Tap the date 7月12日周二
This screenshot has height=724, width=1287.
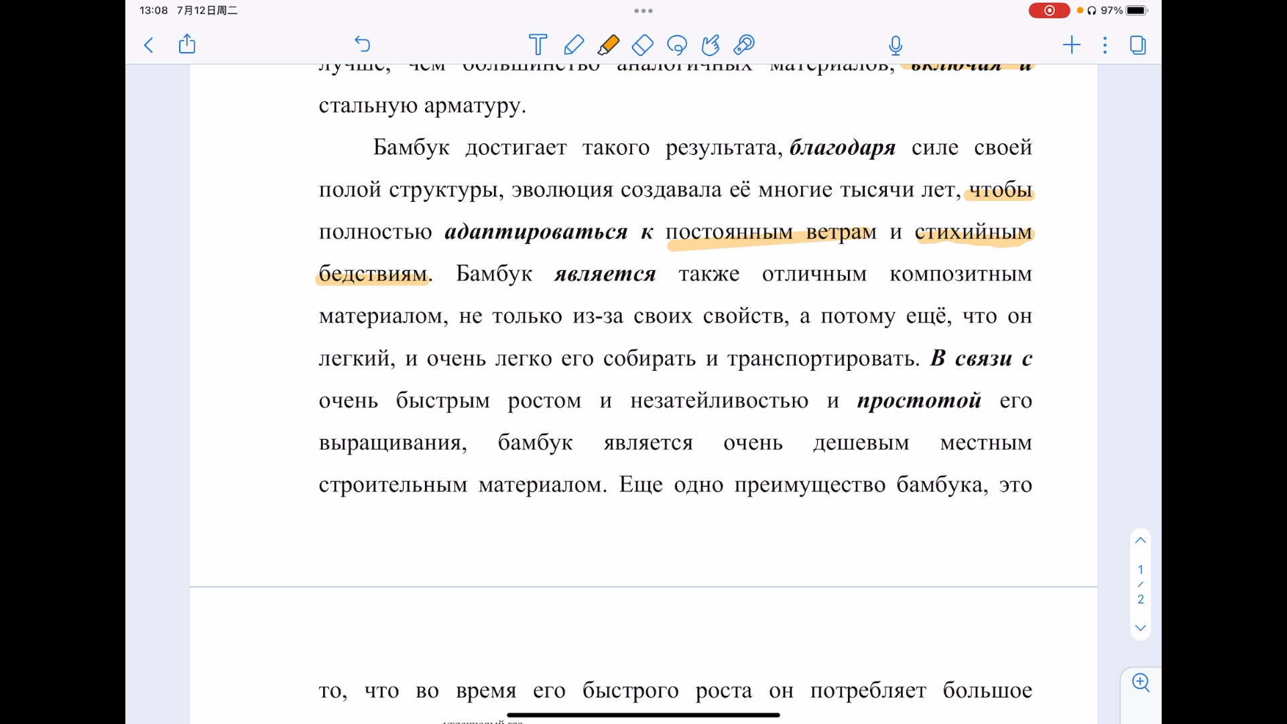tap(207, 11)
